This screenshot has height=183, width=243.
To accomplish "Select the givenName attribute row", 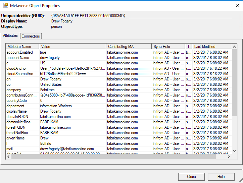I will [119, 138].
